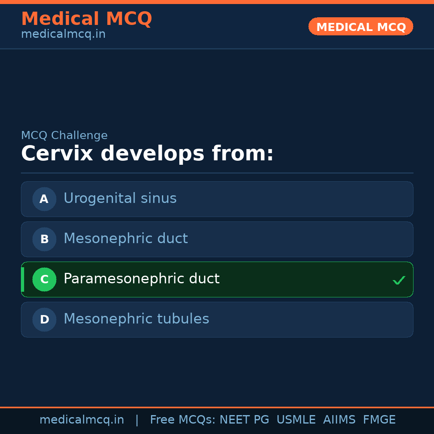The width and height of the screenshot is (434, 434).
Task: Select the Urogenital sinus answer
Action: click(x=120, y=199)
